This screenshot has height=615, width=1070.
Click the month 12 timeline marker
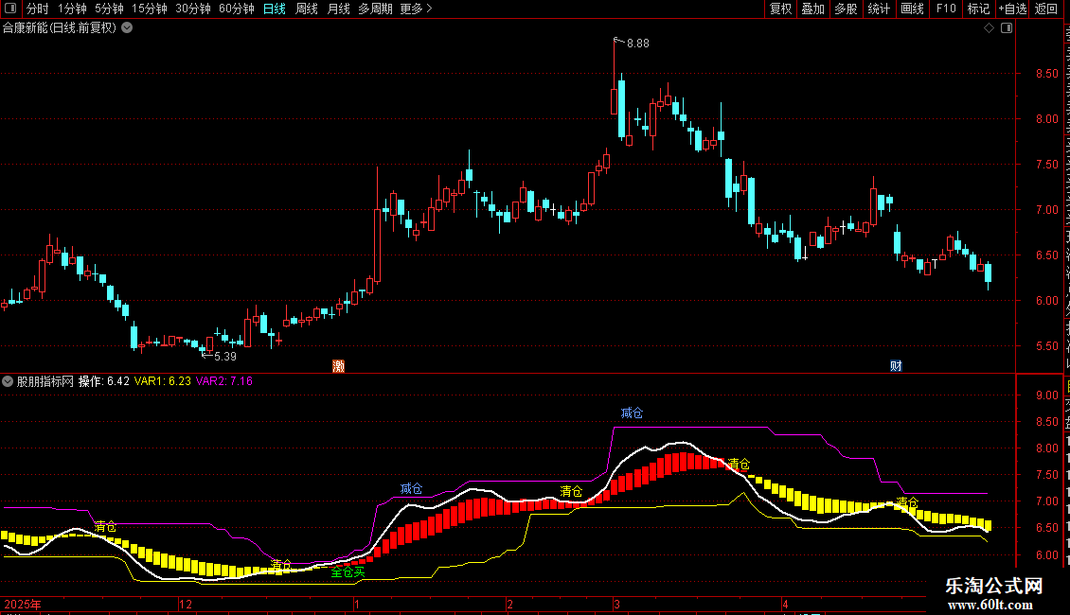[x=185, y=604]
